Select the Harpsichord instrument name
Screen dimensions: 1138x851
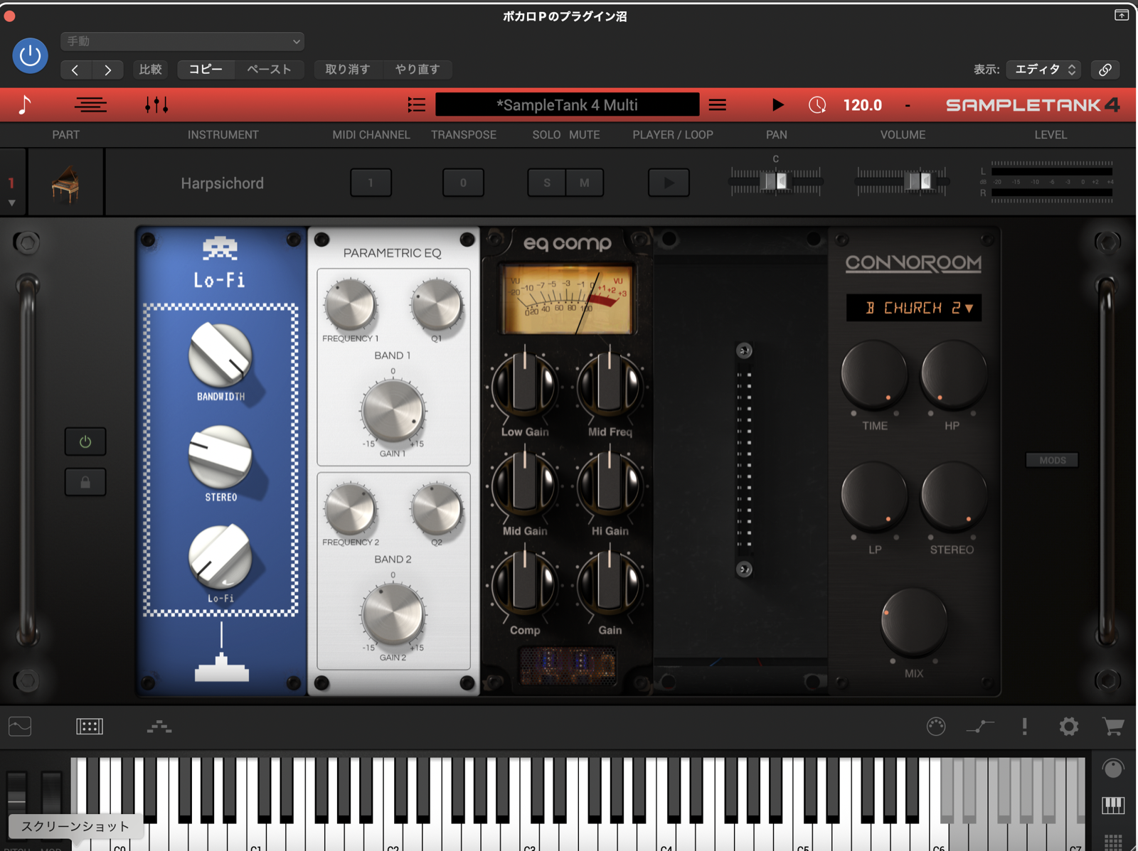pos(222,183)
